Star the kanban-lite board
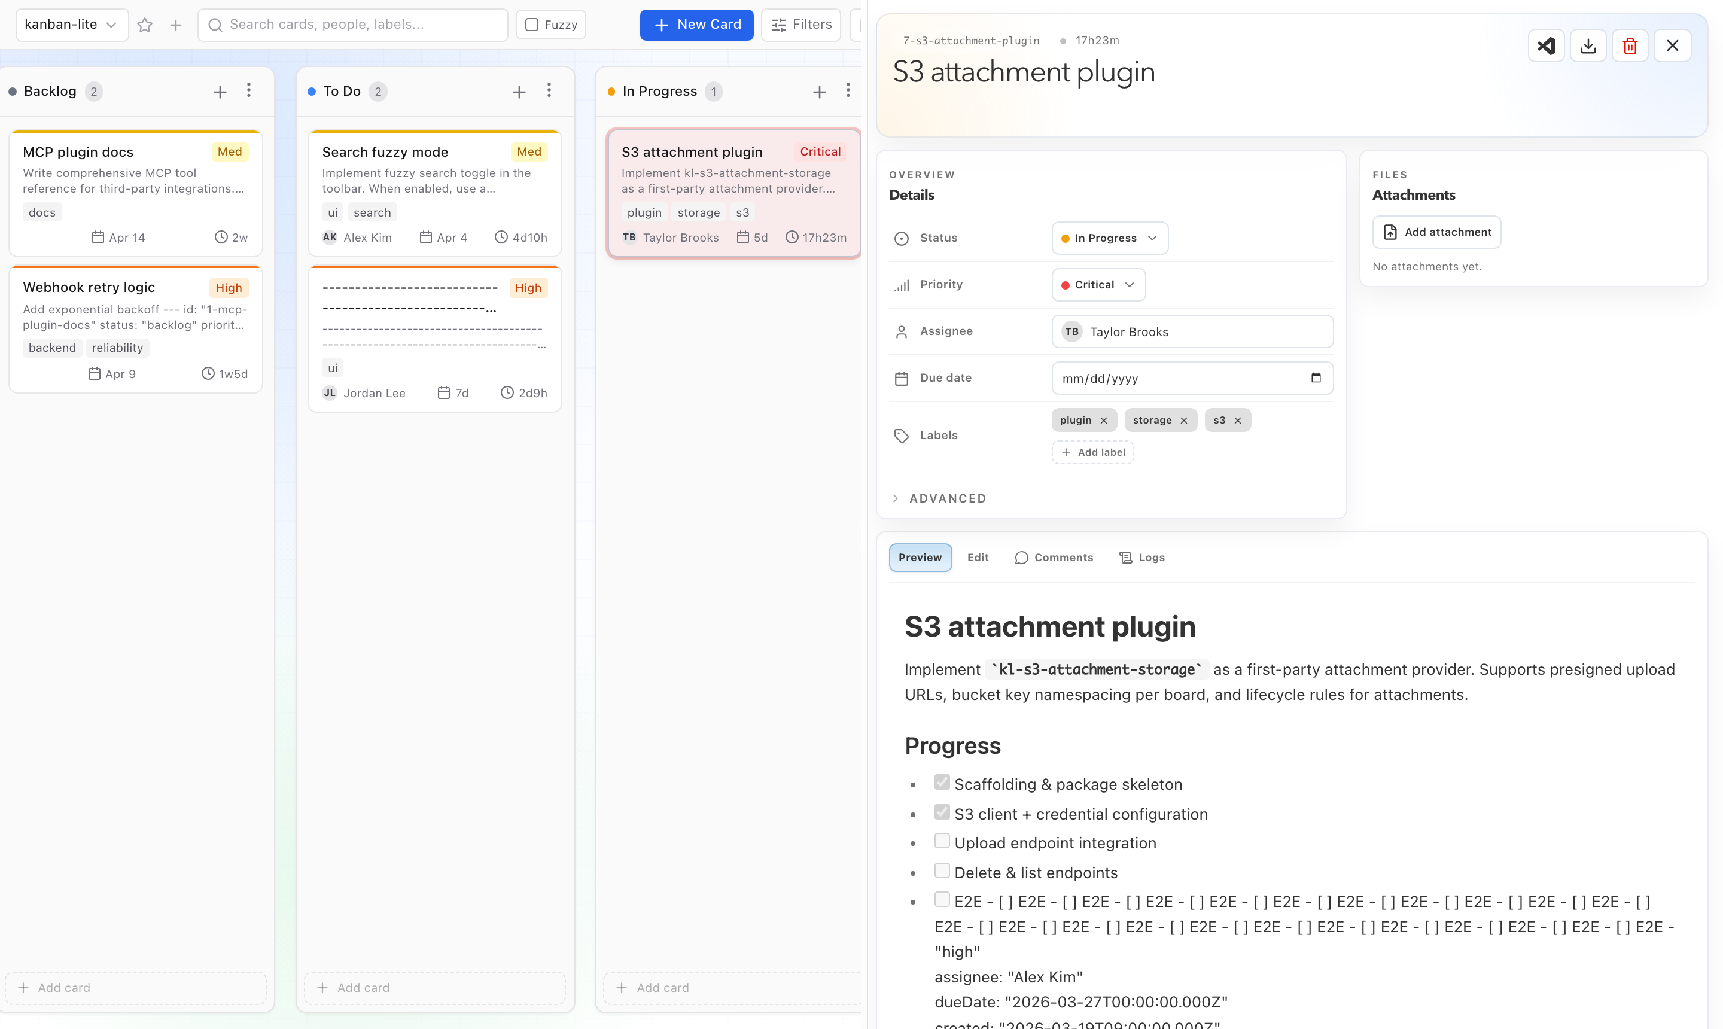Viewport: 1723px width, 1029px height. click(145, 25)
